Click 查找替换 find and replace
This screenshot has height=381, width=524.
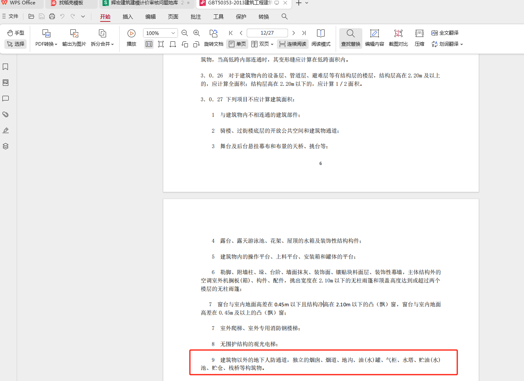pos(351,38)
